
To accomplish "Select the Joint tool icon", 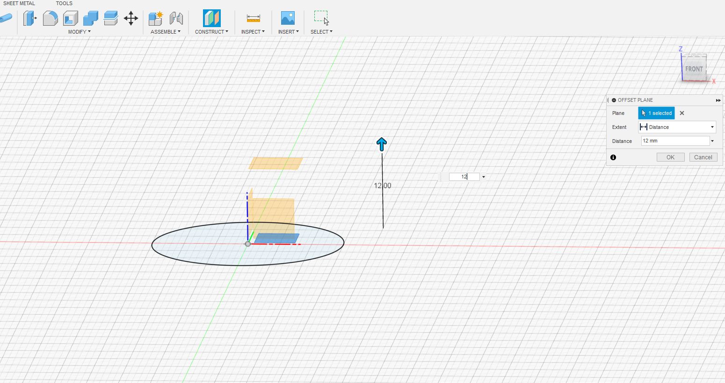I will (176, 18).
